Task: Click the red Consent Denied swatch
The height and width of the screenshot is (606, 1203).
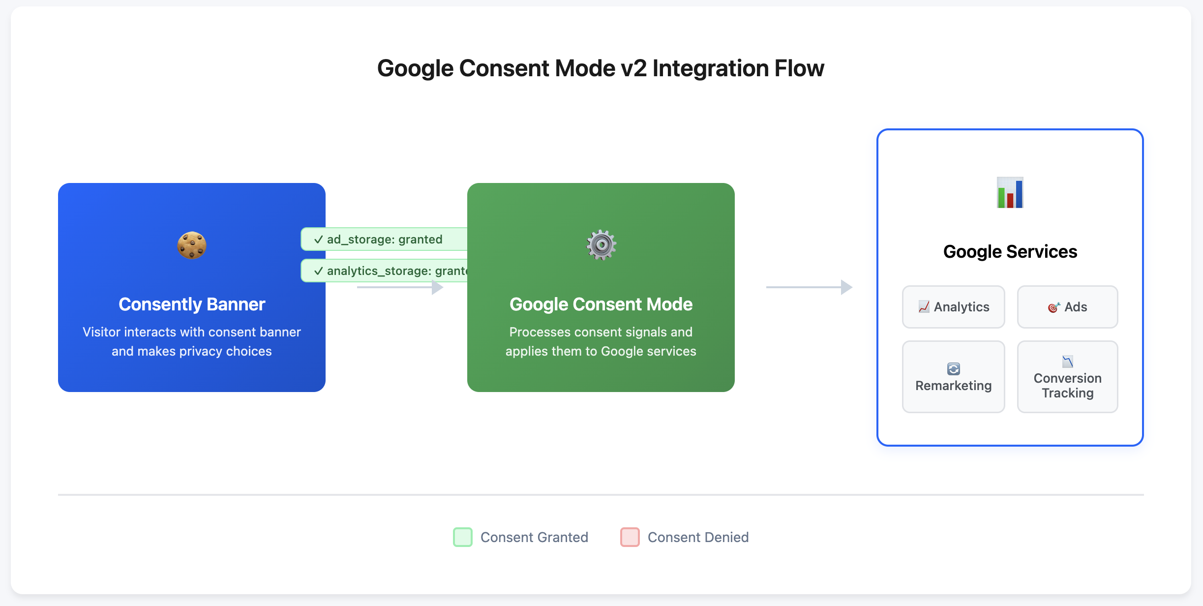Action: click(630, 537)
